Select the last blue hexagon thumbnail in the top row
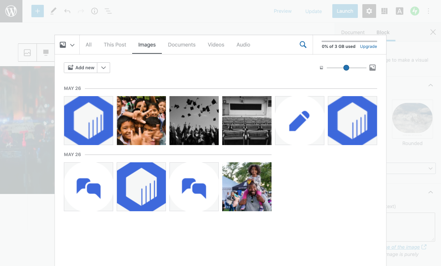This screenshot has width=441, height=266. point(352,121)
